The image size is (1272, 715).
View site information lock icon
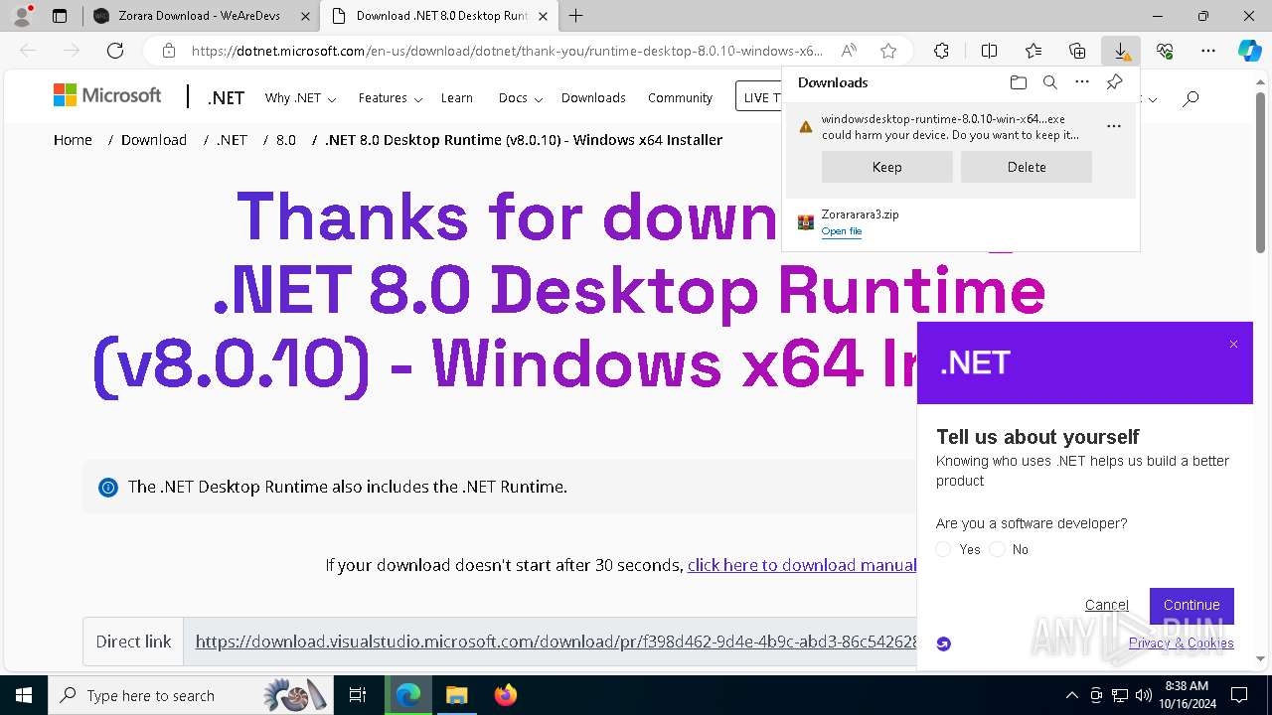169,51
